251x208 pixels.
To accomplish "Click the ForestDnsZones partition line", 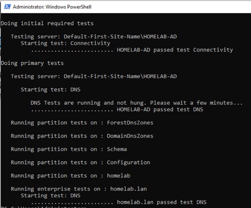I will click(82, 123).
